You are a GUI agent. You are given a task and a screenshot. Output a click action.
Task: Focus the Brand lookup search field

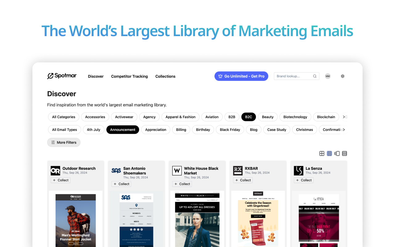click(x=297, y=76)
